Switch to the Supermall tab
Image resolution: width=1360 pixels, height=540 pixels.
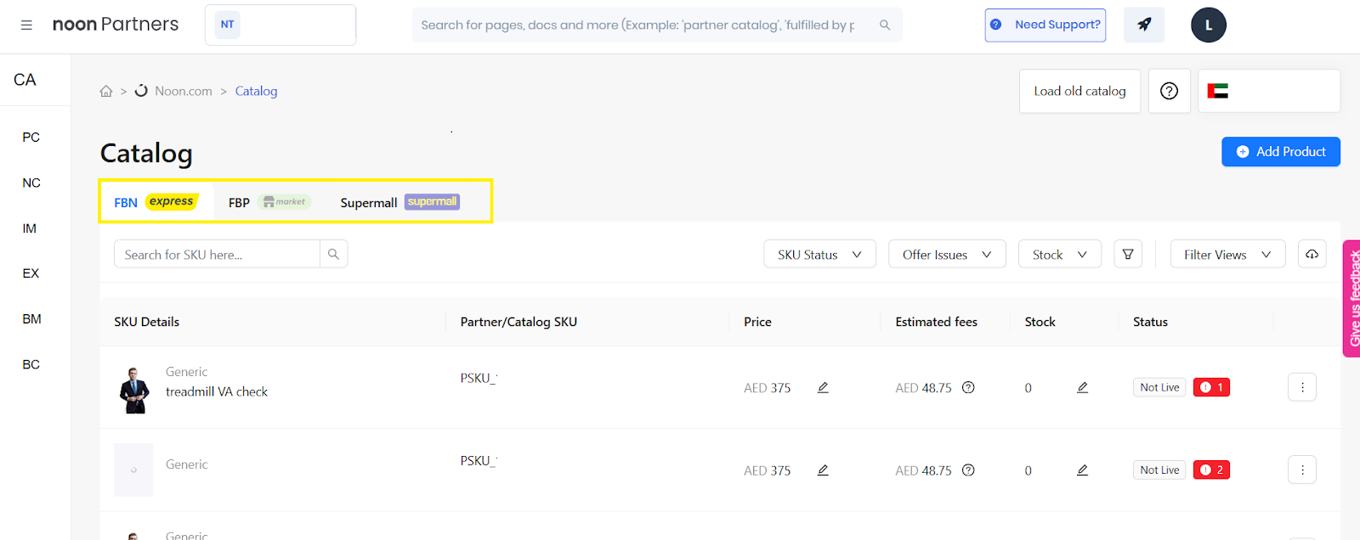click(x=399, y=202)
